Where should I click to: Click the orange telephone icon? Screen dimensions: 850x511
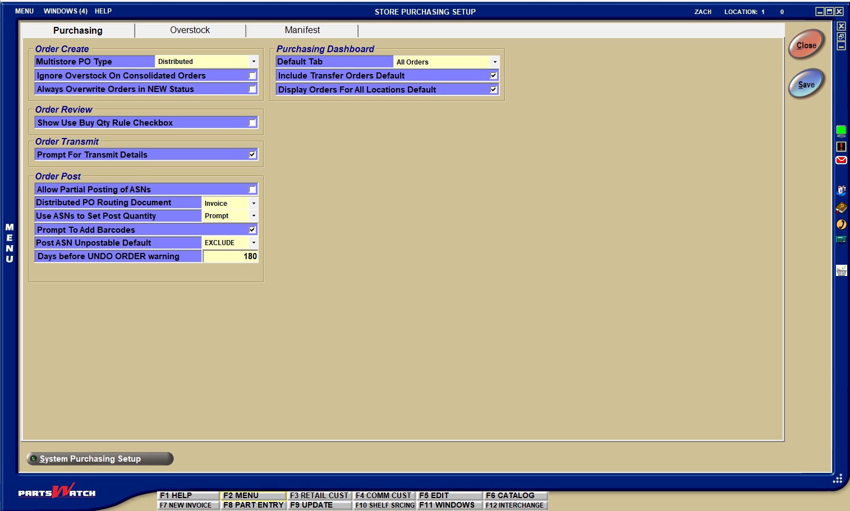coord(841,224)
